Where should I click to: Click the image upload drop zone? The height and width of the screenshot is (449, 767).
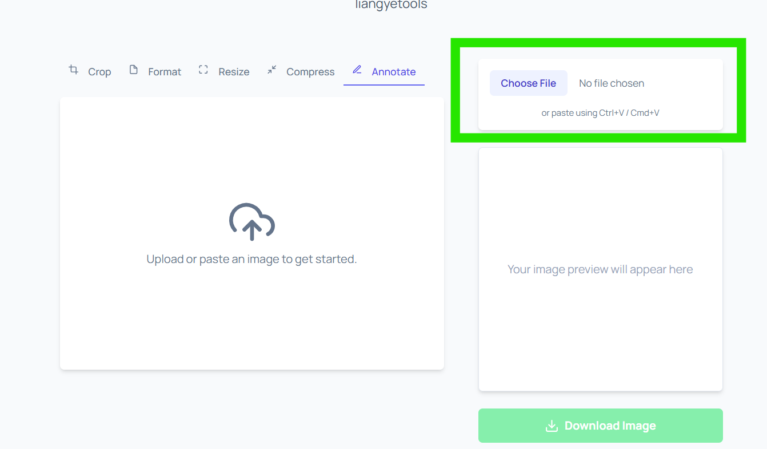tap(251, 234)
